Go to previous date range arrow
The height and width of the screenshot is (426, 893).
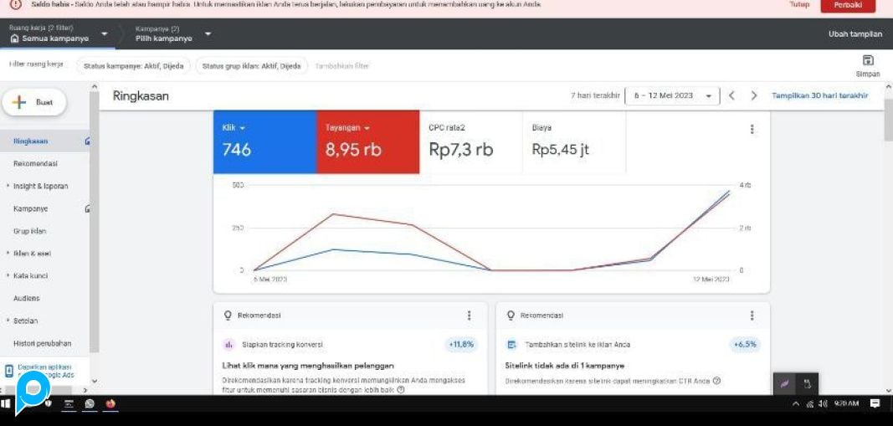point(731,95)
